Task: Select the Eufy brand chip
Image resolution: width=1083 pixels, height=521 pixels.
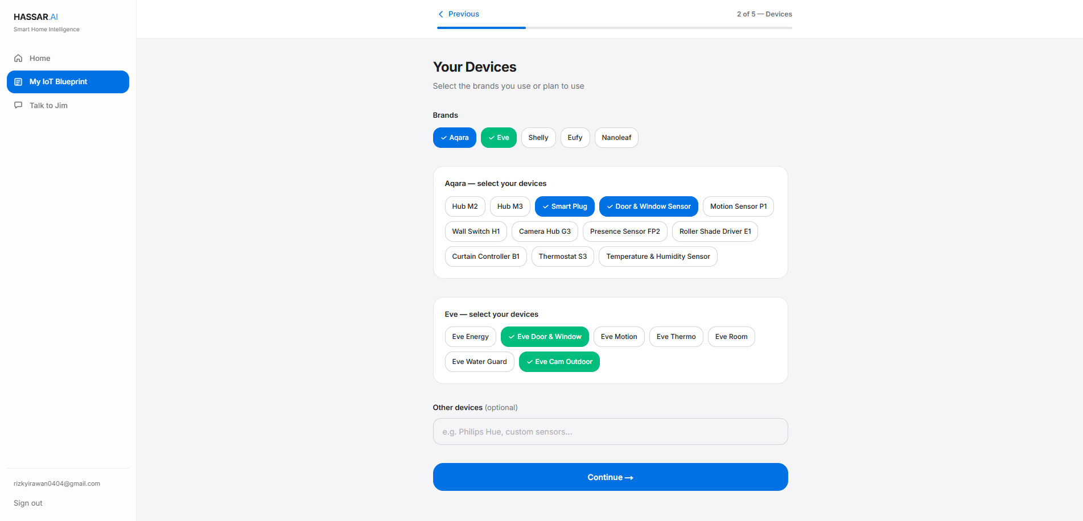Action: pos(575,138)
